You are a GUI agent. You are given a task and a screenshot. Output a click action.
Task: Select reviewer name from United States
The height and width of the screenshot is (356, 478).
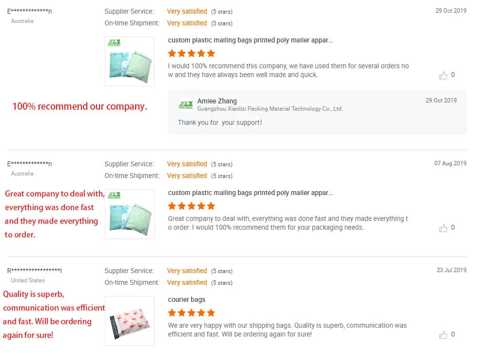point(34,271)
